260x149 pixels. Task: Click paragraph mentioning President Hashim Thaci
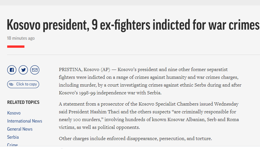149,116
